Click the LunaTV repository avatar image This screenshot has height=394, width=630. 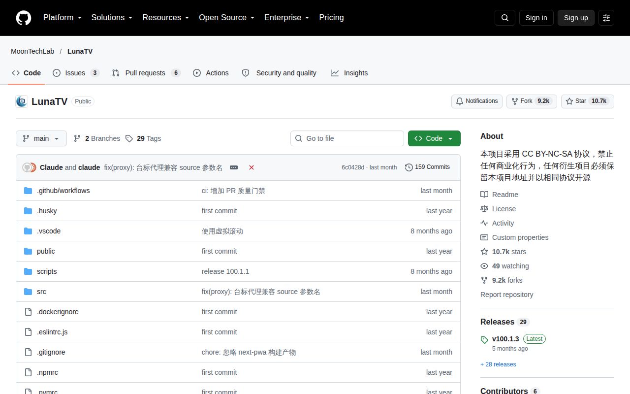tap(22, 101)
